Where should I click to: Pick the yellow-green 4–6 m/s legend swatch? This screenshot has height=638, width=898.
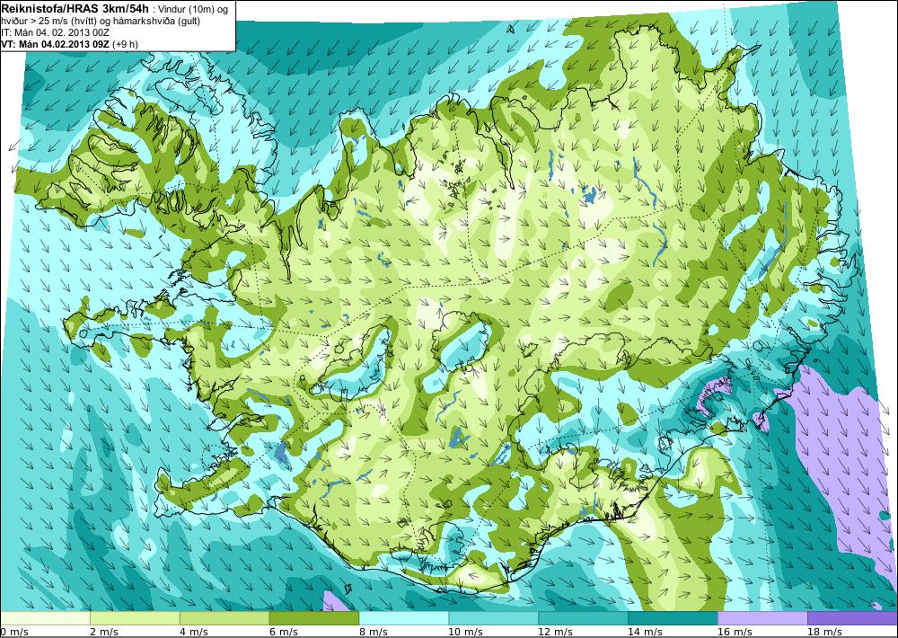[224, 618]
